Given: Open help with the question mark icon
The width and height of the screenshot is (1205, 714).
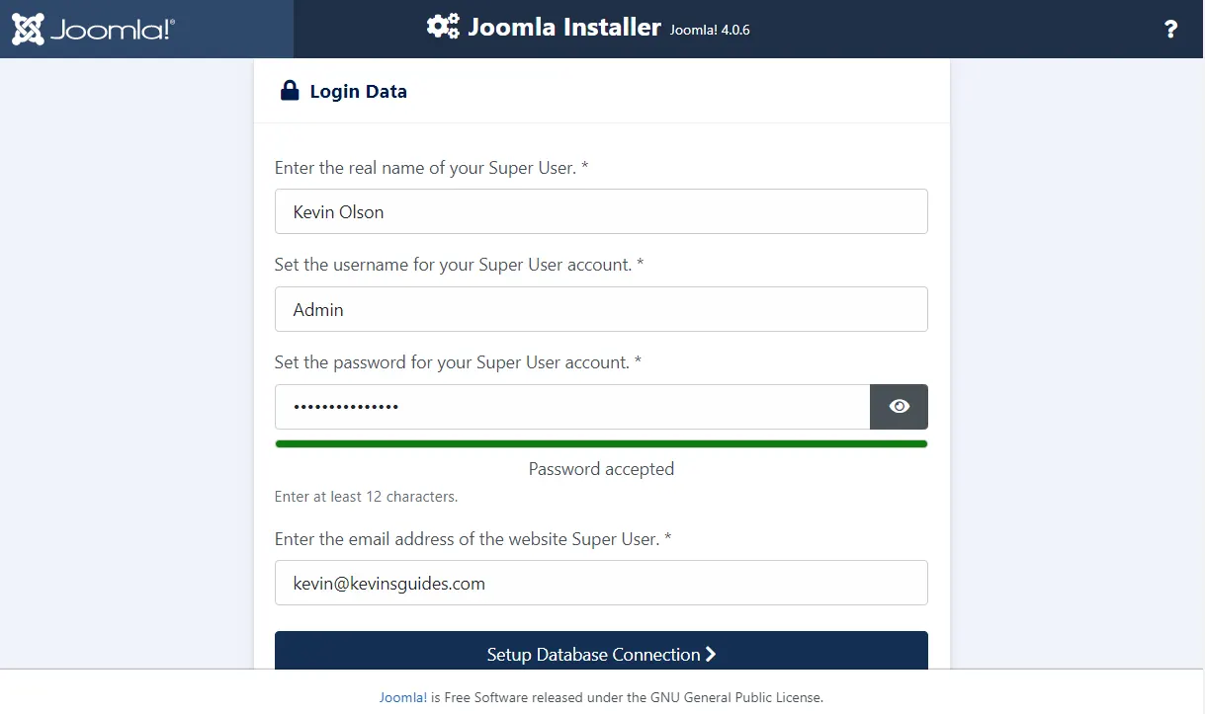Looking at the screenshot, I should [x=1170, y=30].
